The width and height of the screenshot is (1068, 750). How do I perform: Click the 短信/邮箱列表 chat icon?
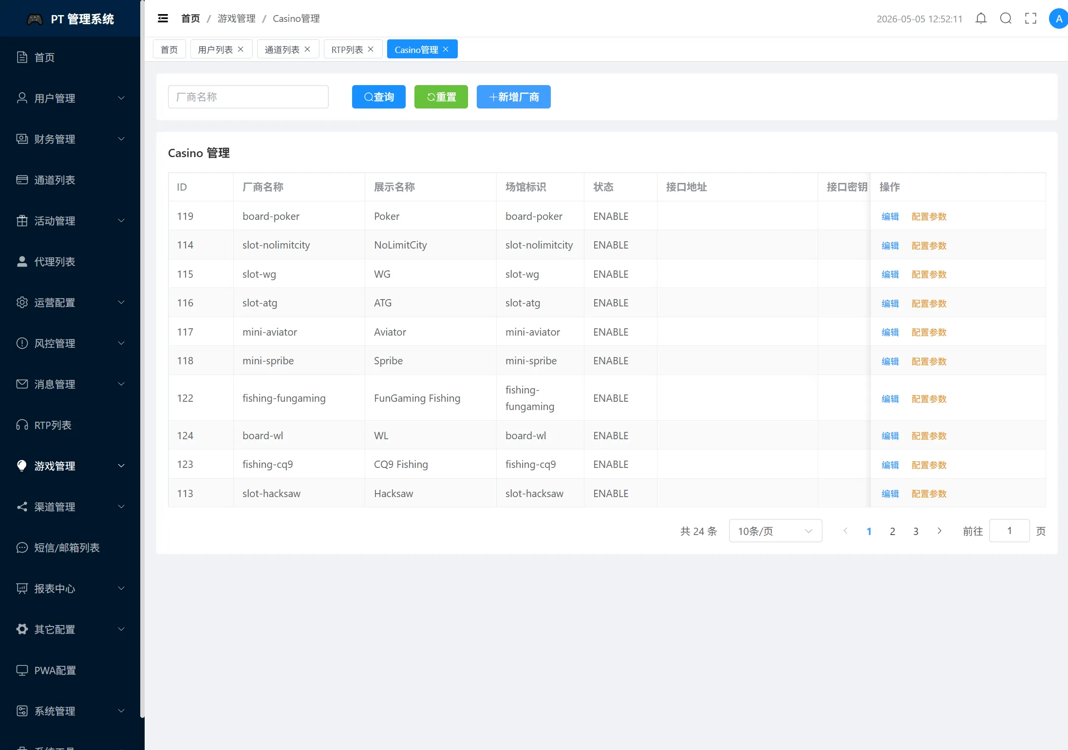click(x=22, y=547)
